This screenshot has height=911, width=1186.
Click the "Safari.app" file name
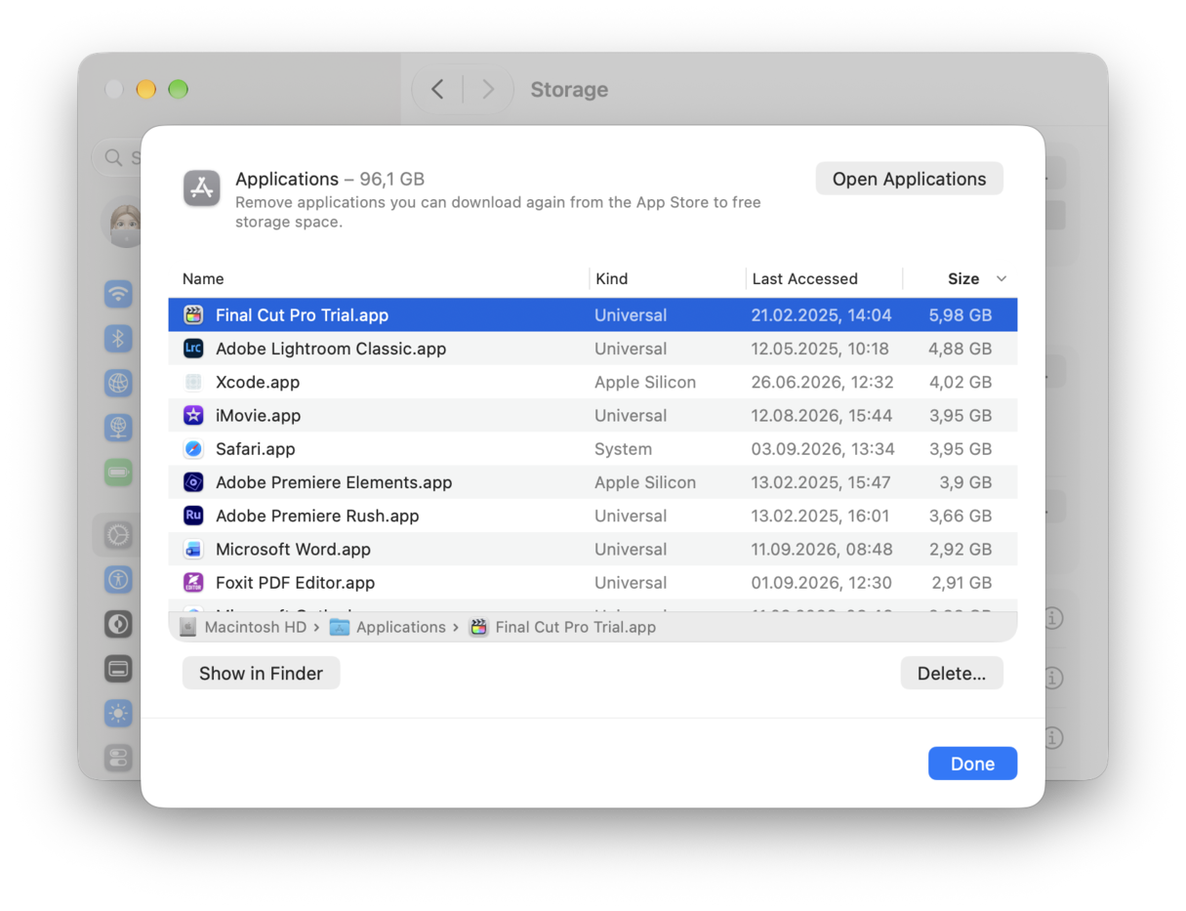pyautogui.click(x=256, y=449)
